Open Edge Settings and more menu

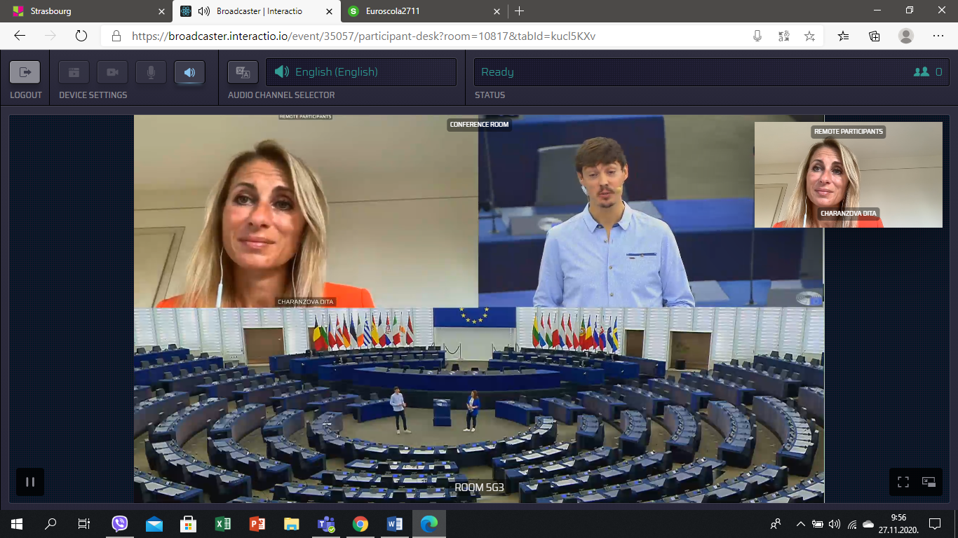(938, 36)
